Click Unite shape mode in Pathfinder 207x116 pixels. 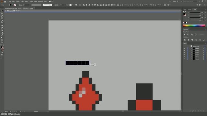(x=185, y=34)
